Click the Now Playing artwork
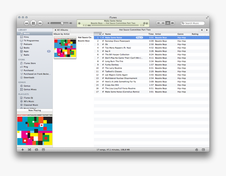 35,130
